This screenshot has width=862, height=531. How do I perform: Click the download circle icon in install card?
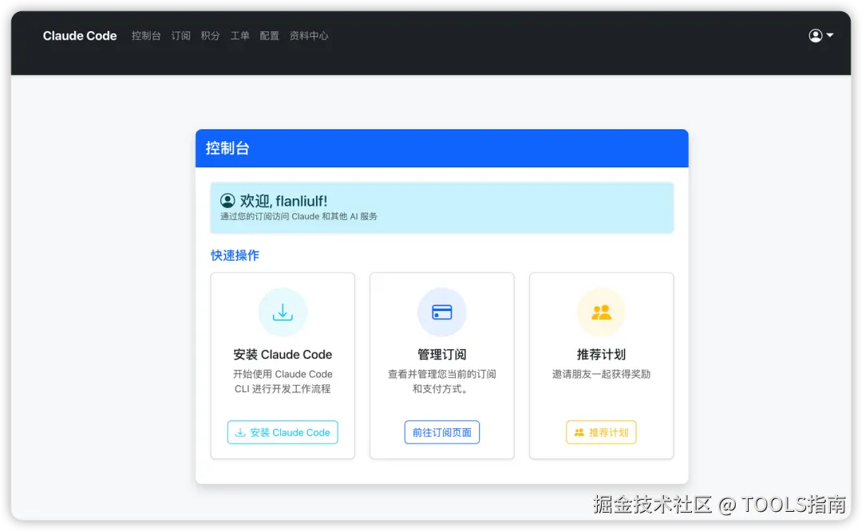283,312
